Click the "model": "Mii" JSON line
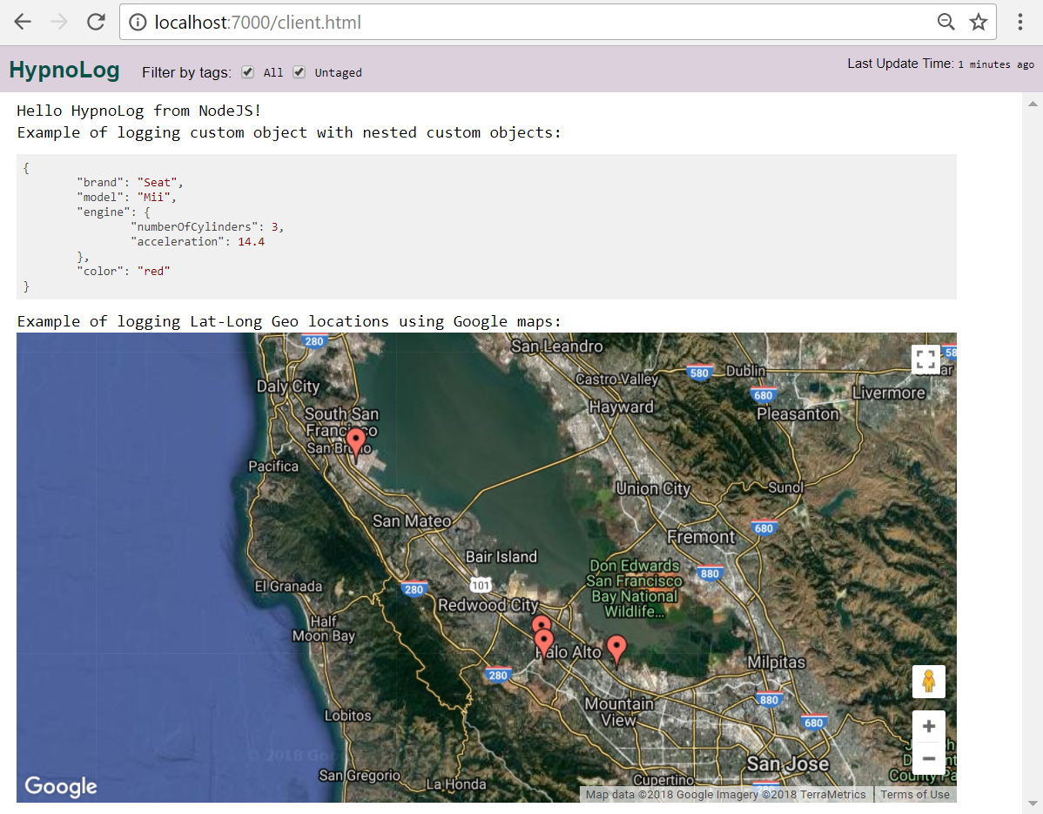 126,197
